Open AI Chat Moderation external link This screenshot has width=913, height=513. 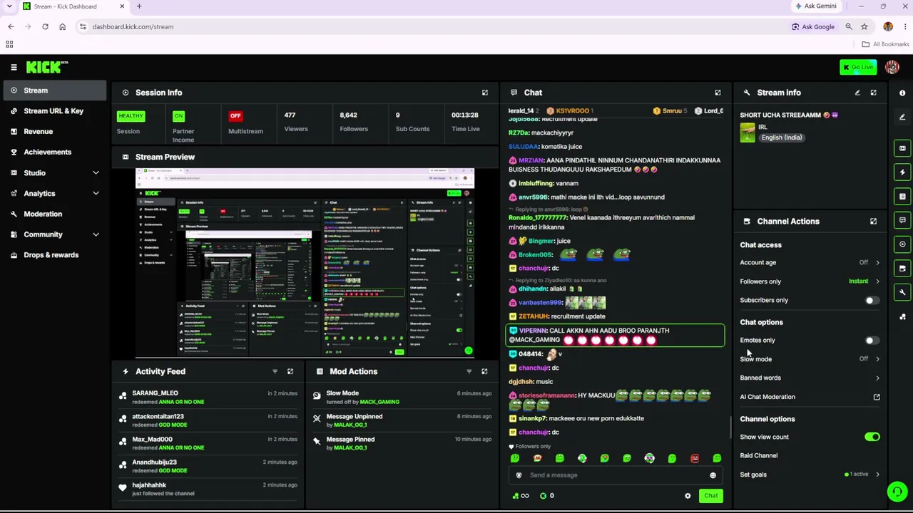coord(877,397)
